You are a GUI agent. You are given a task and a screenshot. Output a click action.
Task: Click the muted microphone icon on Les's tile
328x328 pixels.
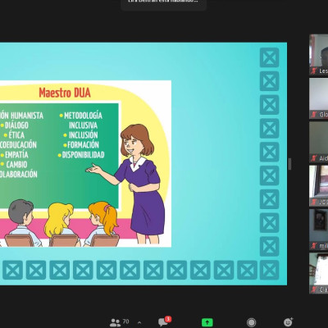click(x=314, y=71)
